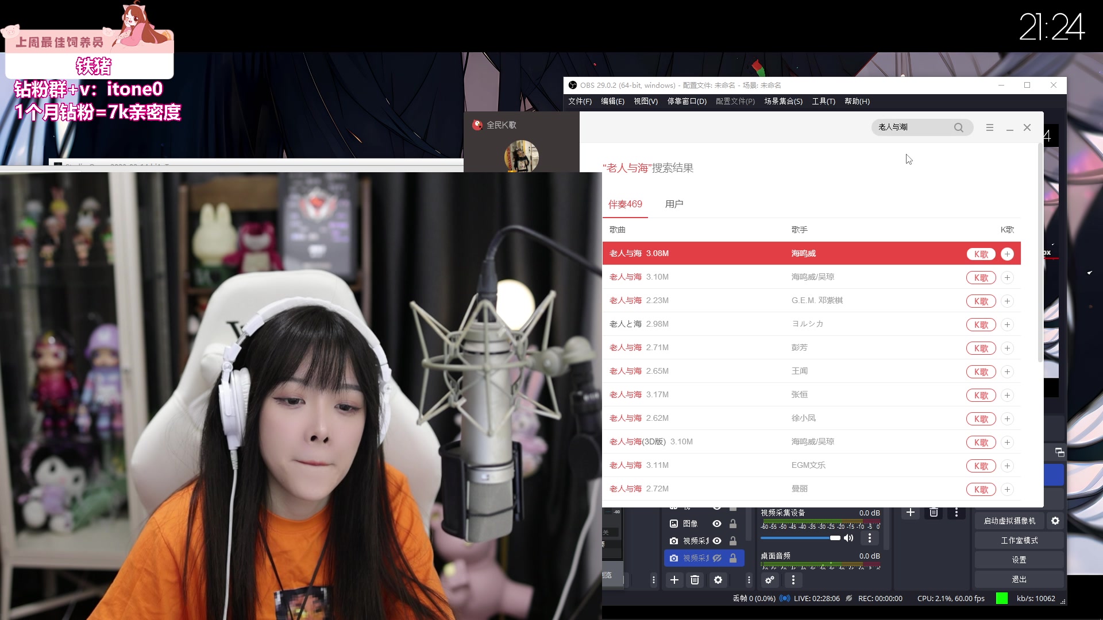Open the audio mixer panel menu (vertical dots)
1103x620 pixels.
click(x=793, y=580)
